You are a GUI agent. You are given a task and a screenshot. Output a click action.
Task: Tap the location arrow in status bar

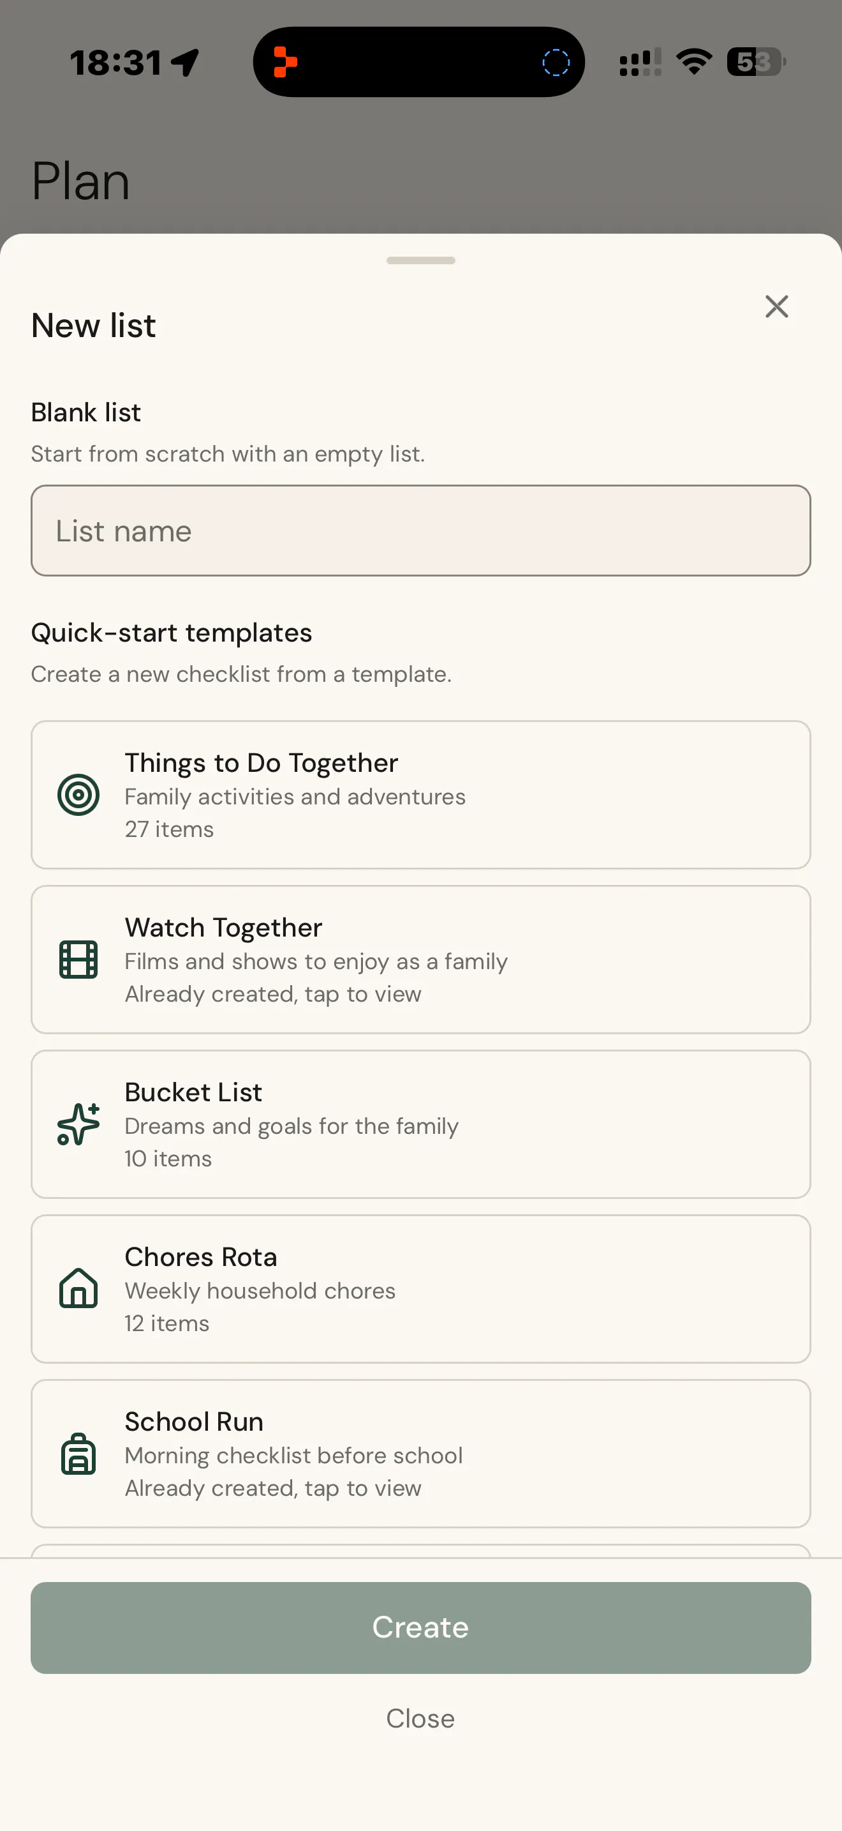185,63
